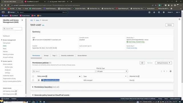
Task: Switch to Access Advisor tab
Action: point(82,56)
